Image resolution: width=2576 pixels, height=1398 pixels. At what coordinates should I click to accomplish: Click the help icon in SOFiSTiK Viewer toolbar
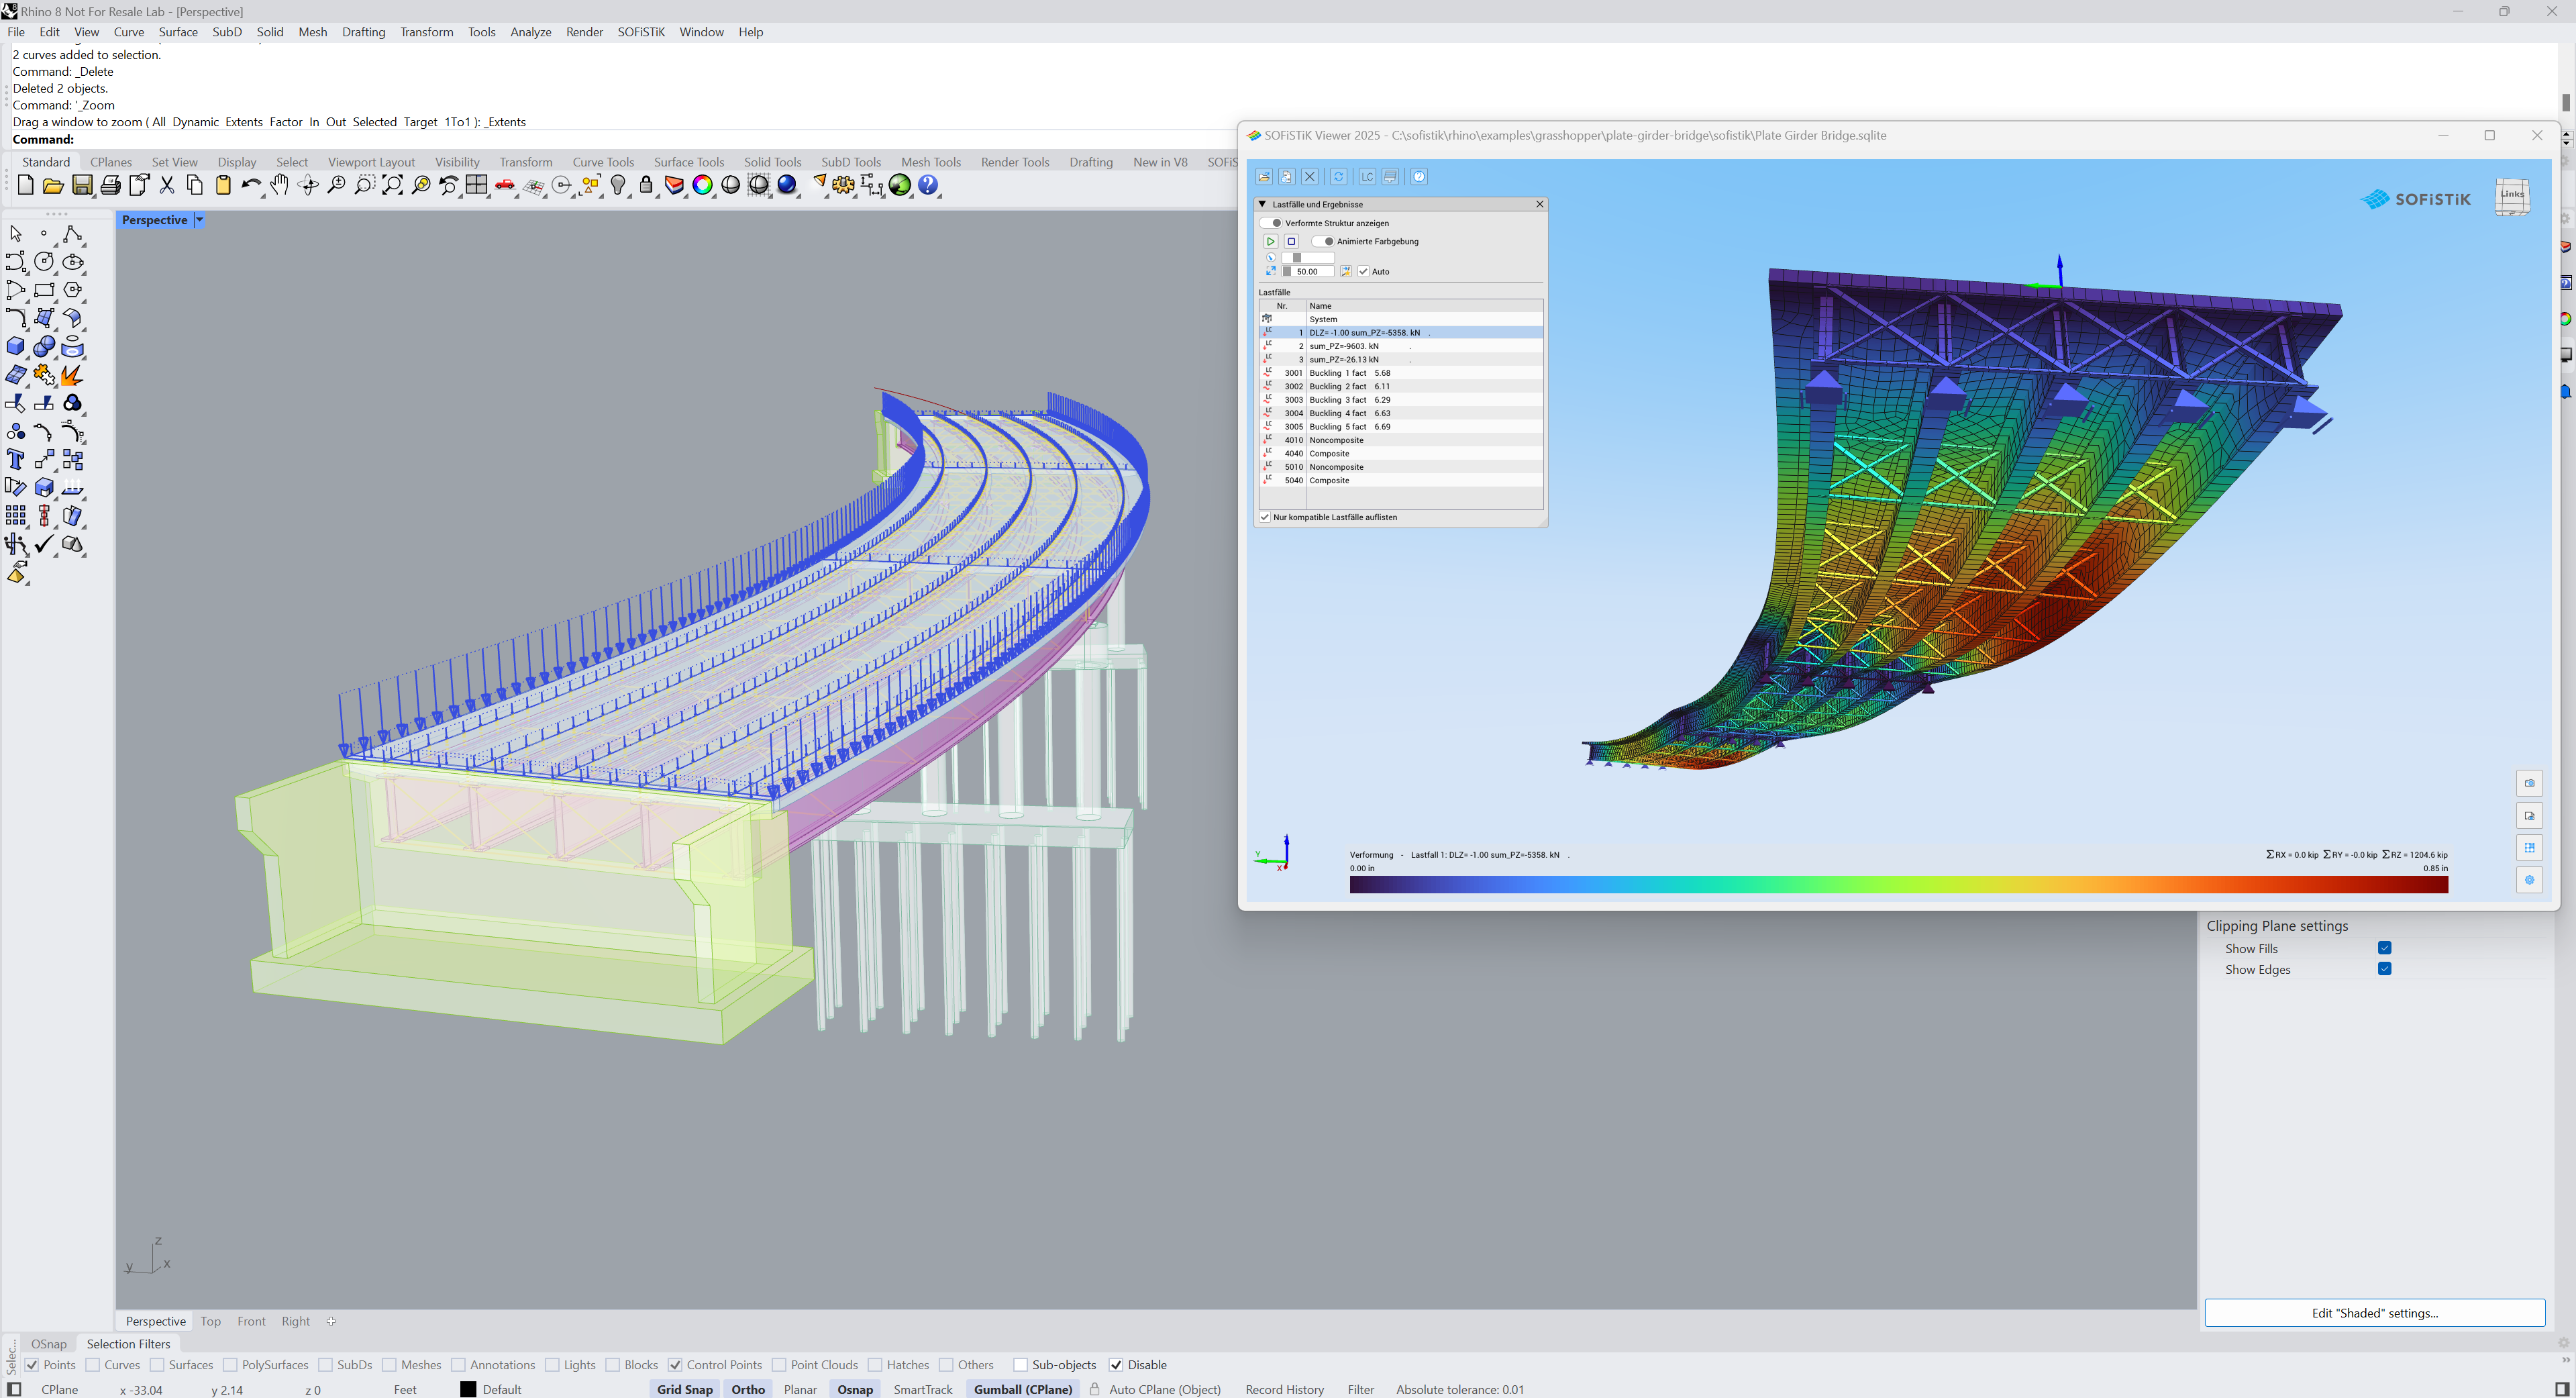coord(1419,177)
